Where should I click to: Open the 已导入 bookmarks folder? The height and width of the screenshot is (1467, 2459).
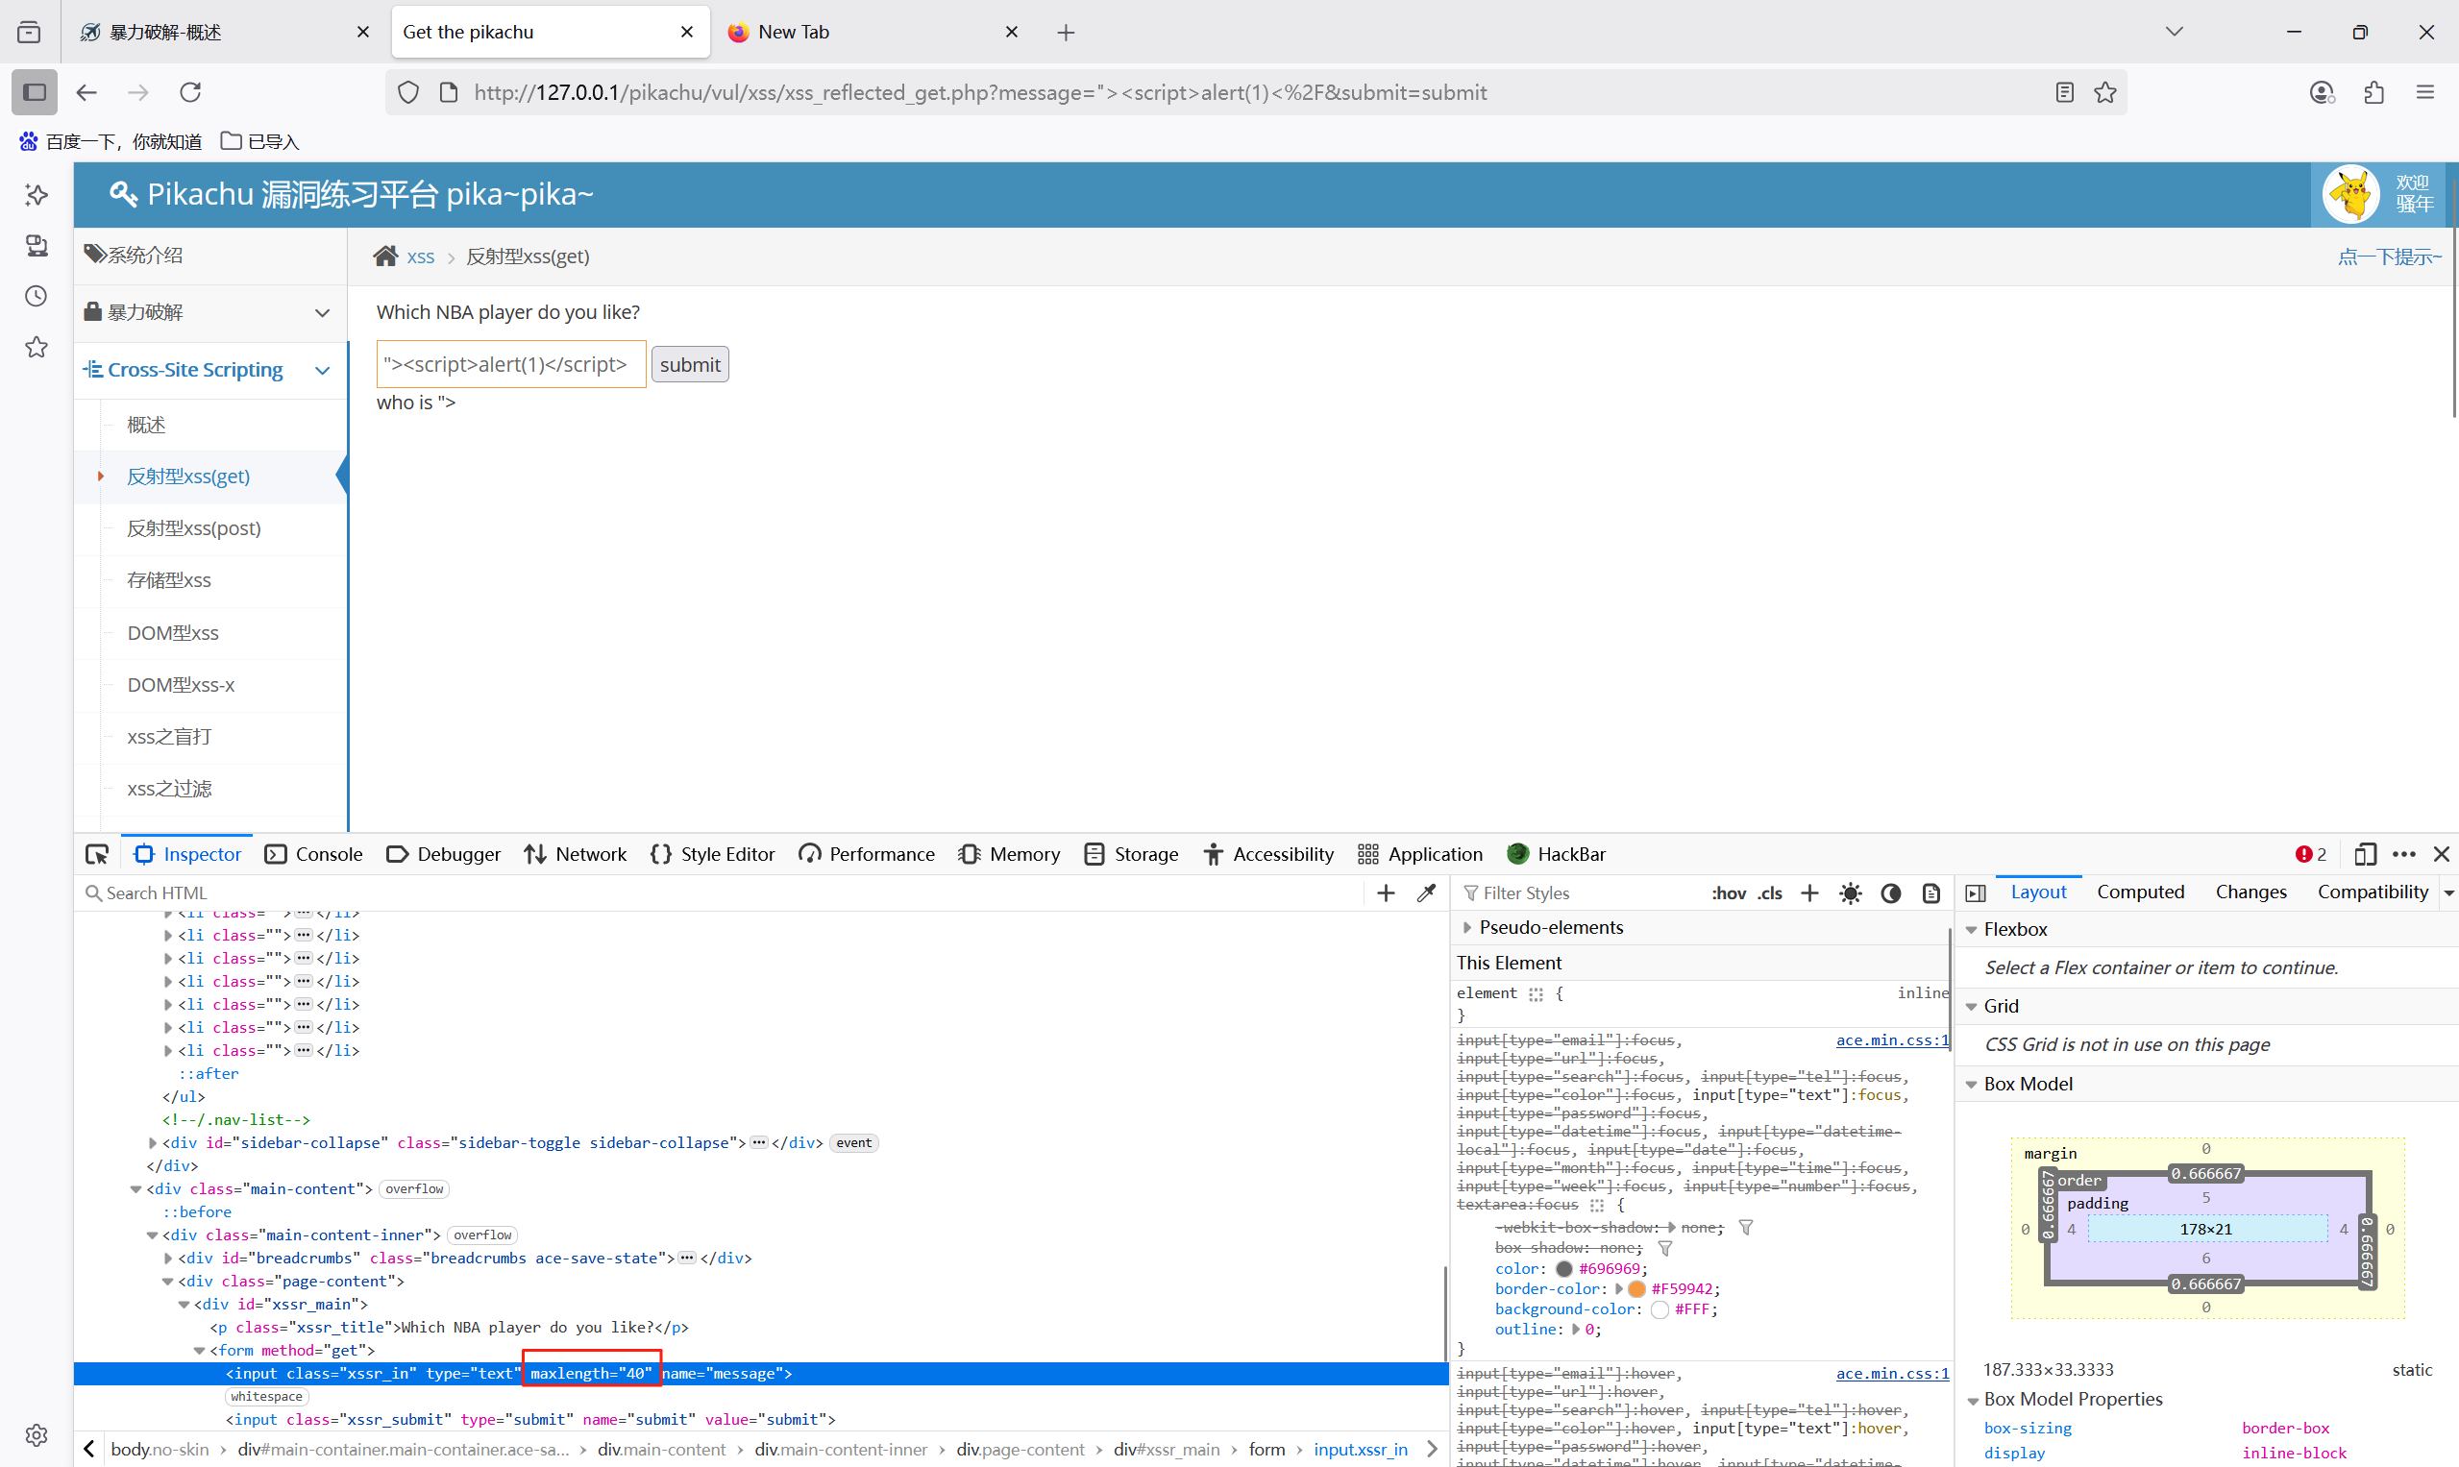[260, 141]
